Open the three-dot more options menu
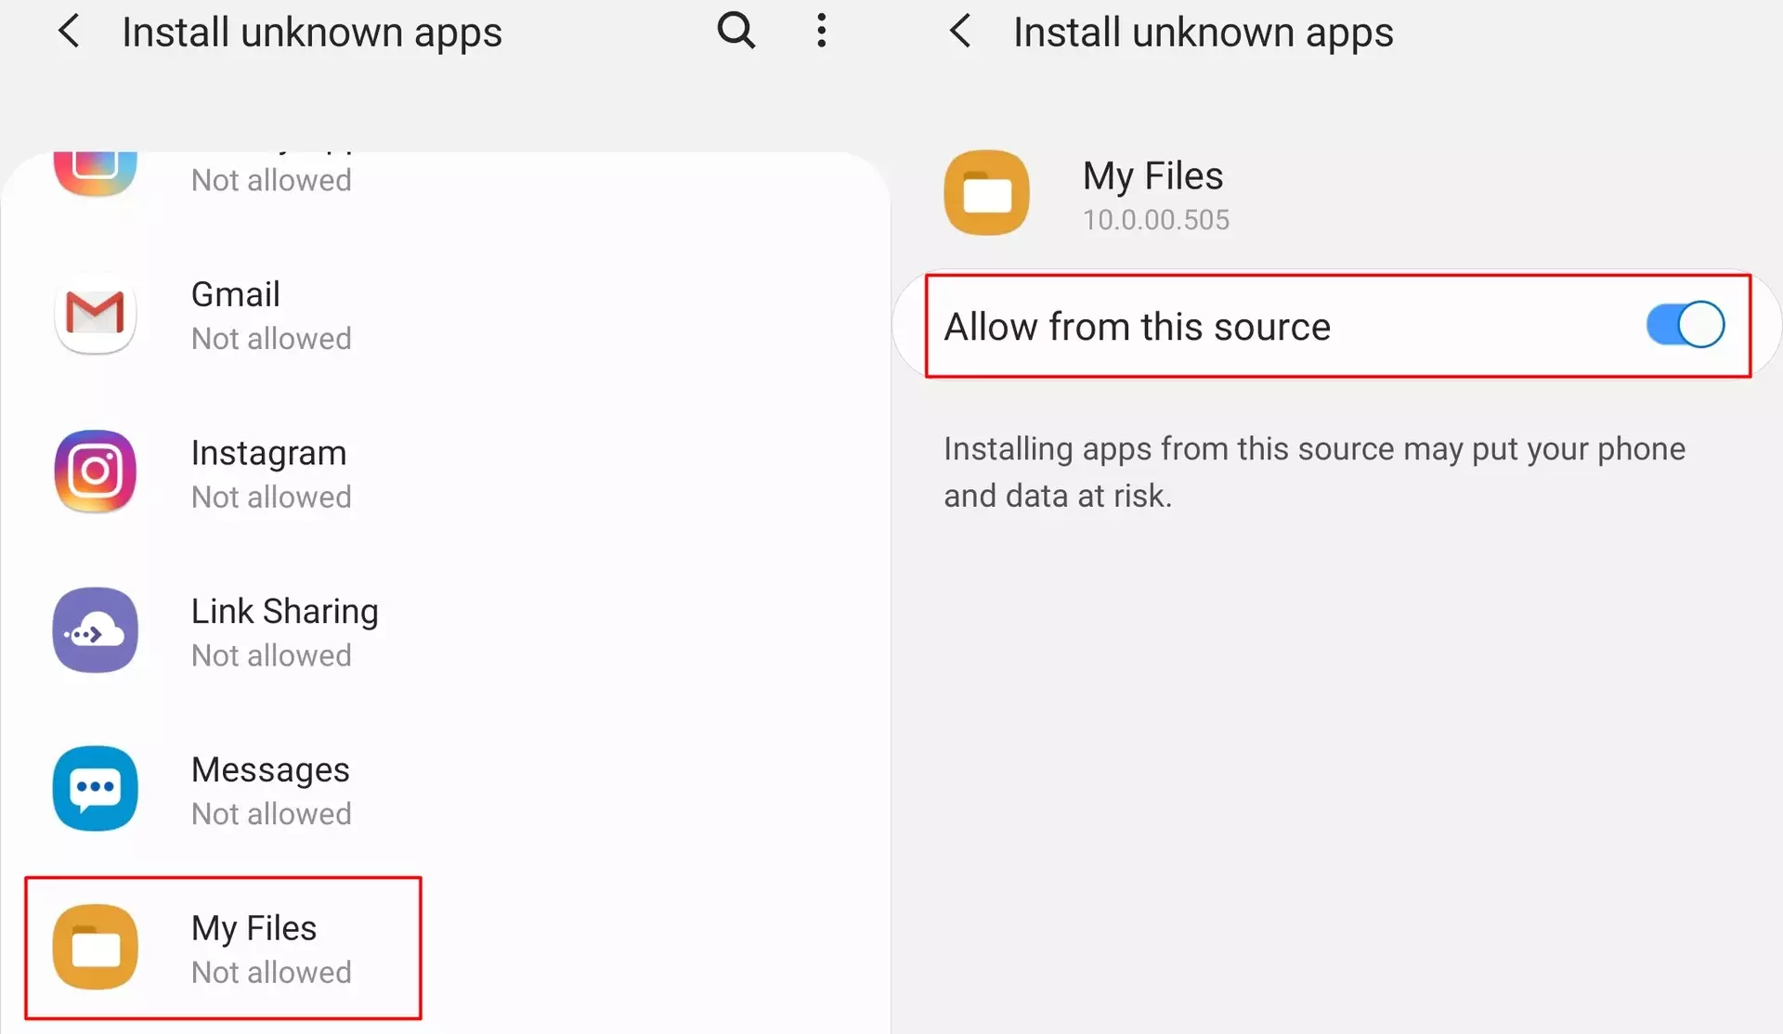Image resolution: width=1783 pixels, height=1034 pixels. (x=821, y=31)
